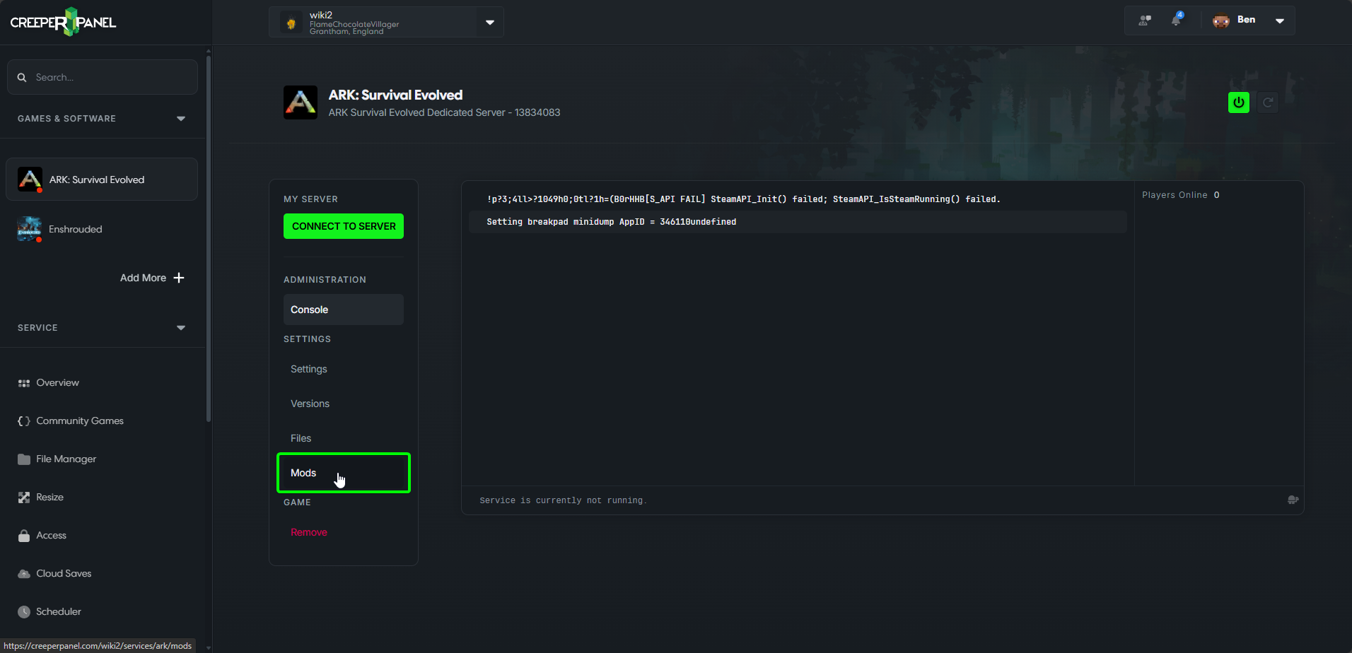Click the sidebar vertical scrollbar
Screen dimensions: 1352x653
click(x=209, y=239)
